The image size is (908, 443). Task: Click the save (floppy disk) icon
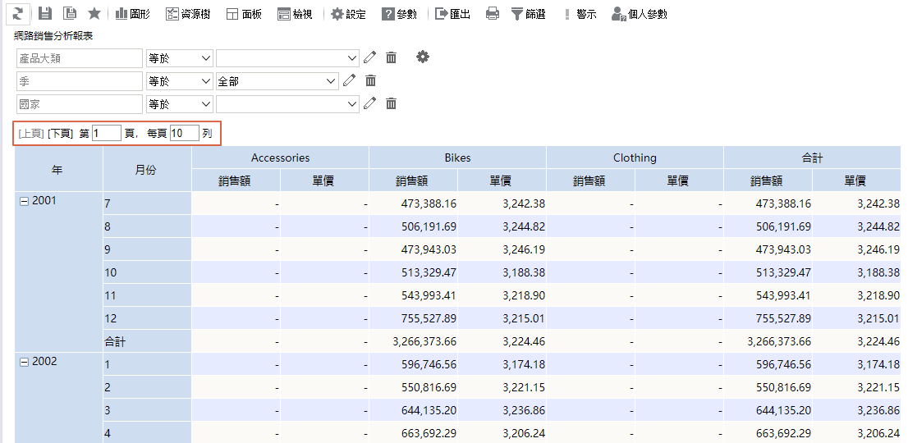coord(45,13)
